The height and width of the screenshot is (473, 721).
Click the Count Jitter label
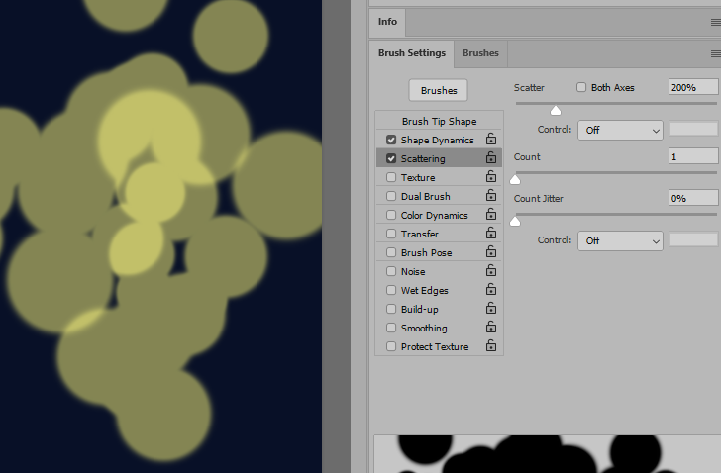[x=539, y=199]
